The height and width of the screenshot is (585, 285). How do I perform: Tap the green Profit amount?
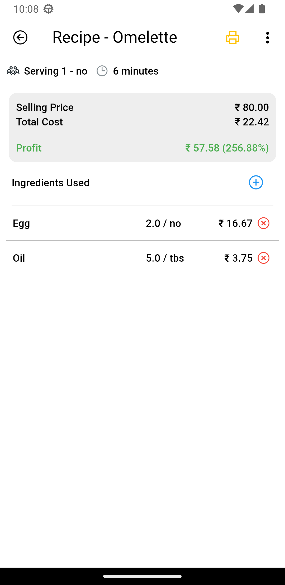[227, 148]
